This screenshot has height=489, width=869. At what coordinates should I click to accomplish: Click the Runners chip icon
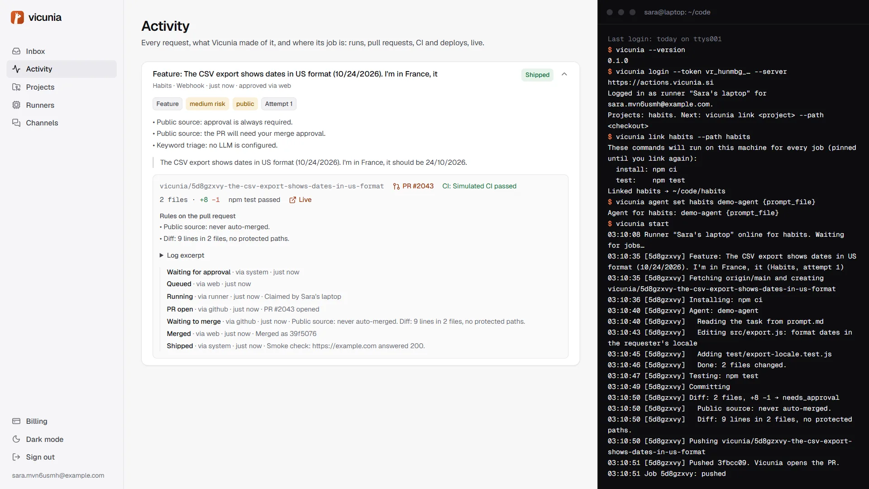(16, 105)
